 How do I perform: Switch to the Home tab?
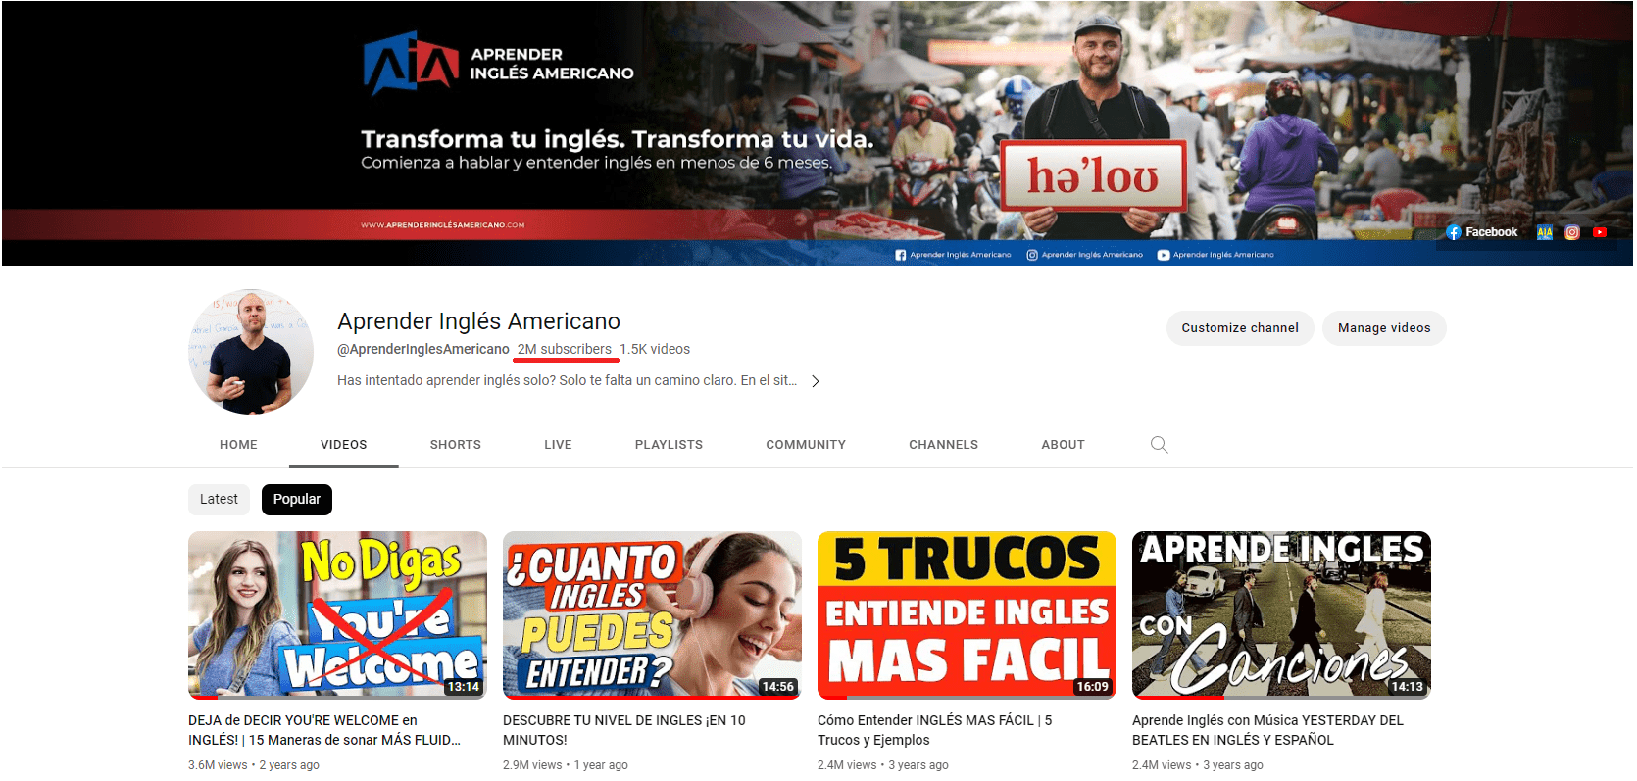pyautogui.click(x=238, y=445)
